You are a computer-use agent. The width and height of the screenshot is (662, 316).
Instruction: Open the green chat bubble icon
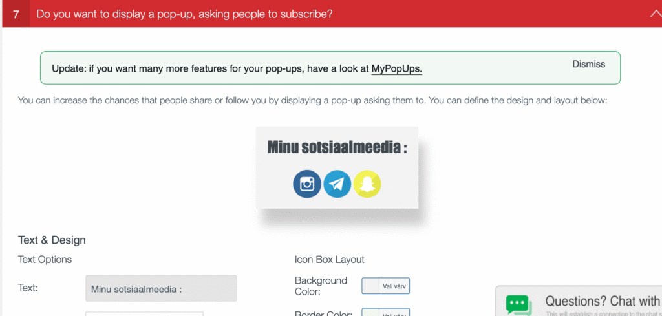518,304
